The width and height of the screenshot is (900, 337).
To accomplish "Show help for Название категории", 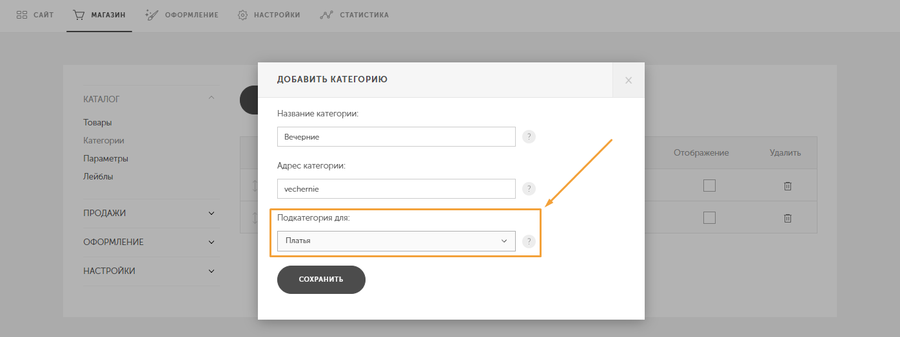I will (x=529, y=136).
